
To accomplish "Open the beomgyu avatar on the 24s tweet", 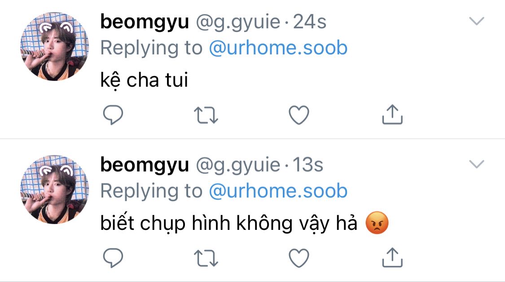I will point(54,46).
